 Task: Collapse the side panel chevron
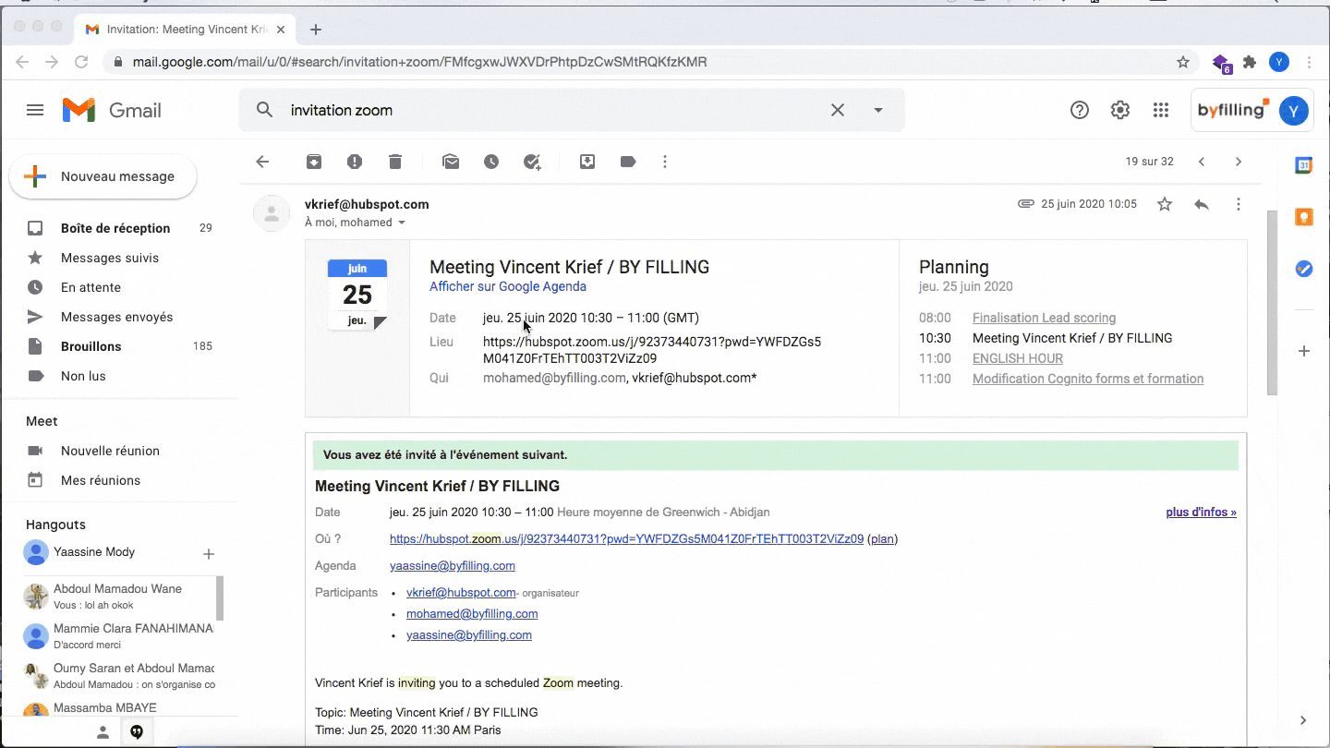(1303, 720)
